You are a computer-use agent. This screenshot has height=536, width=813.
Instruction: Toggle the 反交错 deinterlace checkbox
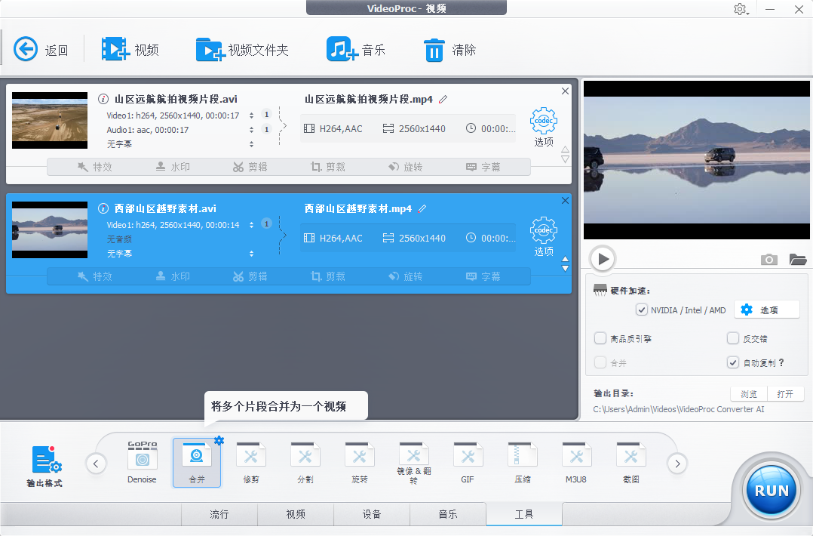coord(732,338)
